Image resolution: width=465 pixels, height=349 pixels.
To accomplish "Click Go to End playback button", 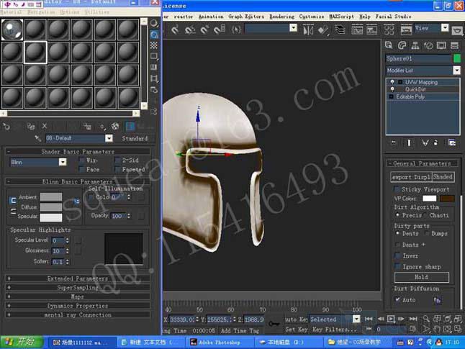I will point(413,319).
